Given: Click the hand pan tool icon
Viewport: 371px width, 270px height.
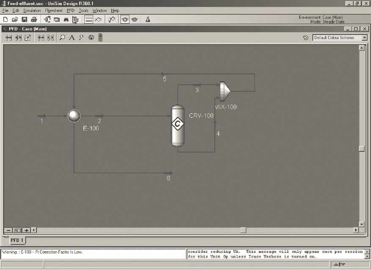Looking at the screenshot, I should 91,38.
